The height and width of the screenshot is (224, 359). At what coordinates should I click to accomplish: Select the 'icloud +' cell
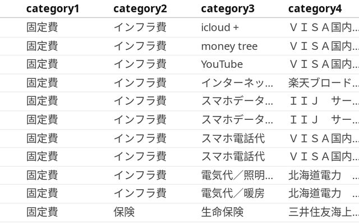[x=220, y=27]
